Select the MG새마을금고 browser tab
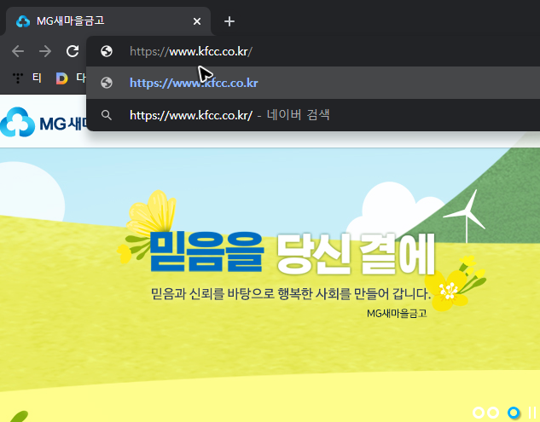The height and width of the screenshot is (422, 540). click(108, 21)
